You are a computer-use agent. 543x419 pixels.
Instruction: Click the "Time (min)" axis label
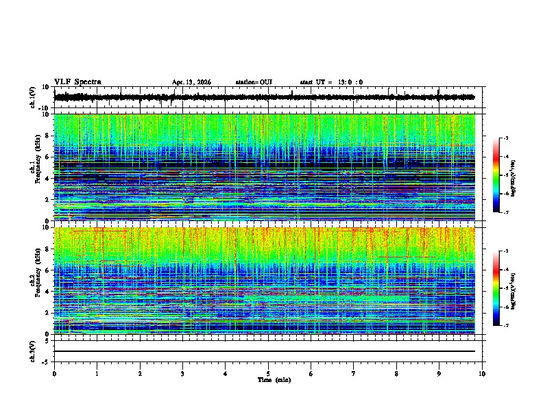274,380
